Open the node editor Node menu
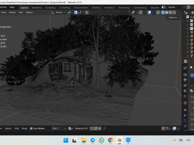 (x=24, y=128)
